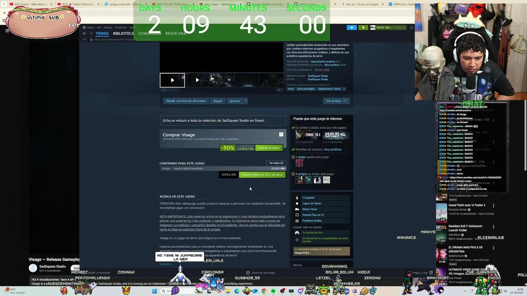Add Visage to cart with 'Añadir al carro'
Image resolution: width=527 pixels, height=296 pixels.
pos(269,148)
